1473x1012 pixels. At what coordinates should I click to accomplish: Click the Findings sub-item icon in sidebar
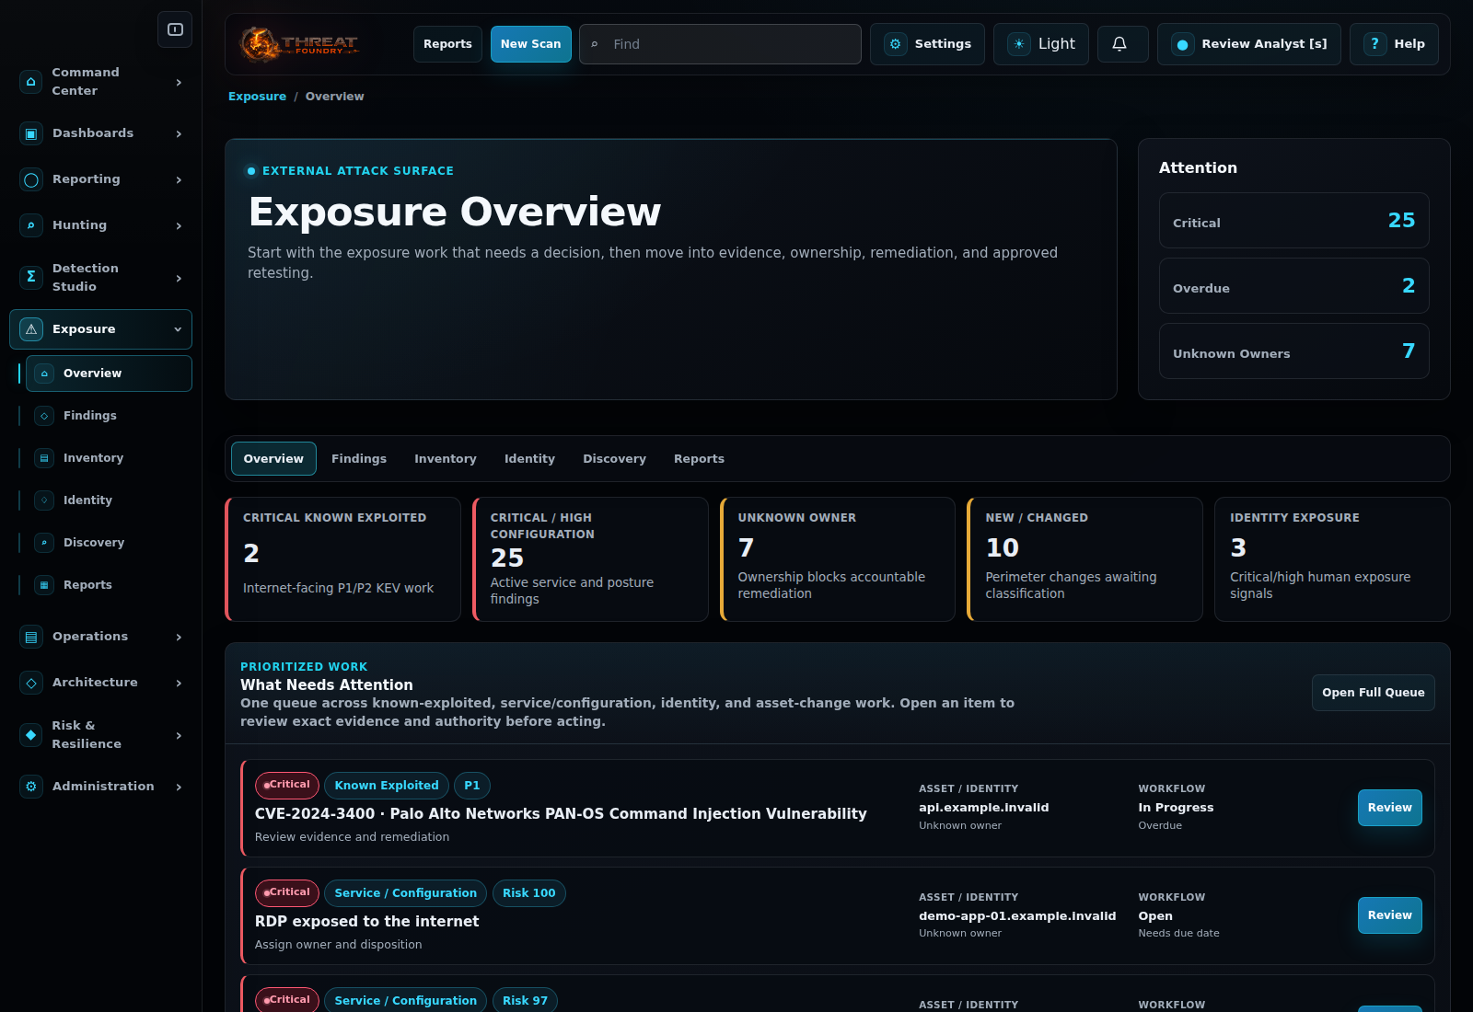coord(44,416)
